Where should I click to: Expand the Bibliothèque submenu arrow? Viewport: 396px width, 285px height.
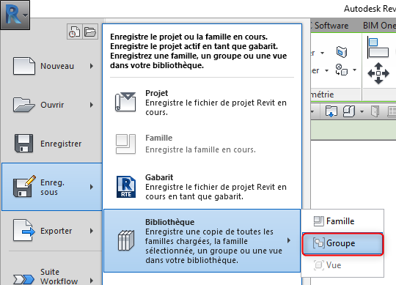click(x=289, y=240)
